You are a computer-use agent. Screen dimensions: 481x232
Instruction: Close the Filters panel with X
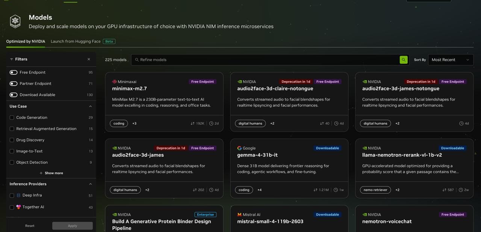[89, 59]
